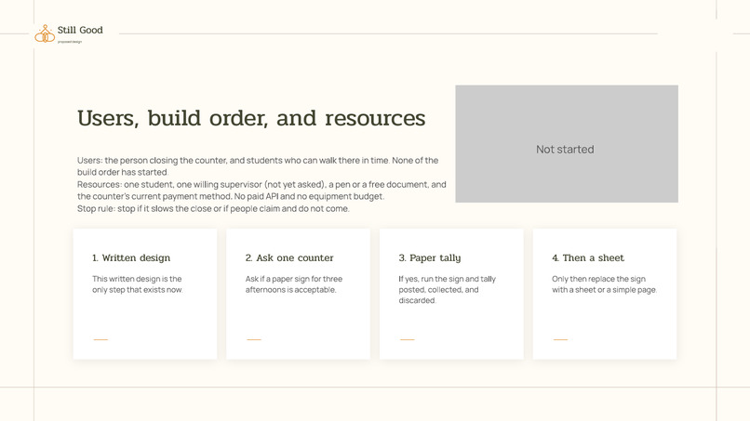Screen dimensions: 750x421
Task: Click the small tagline under Still Good
Action: 70,42
